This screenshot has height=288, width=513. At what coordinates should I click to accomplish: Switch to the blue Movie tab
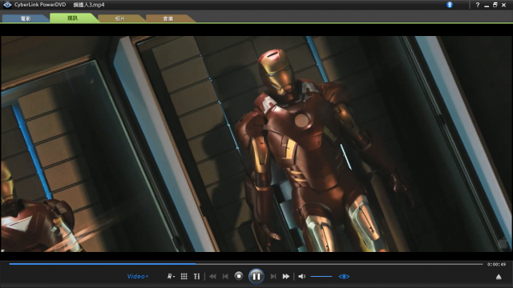26,18
